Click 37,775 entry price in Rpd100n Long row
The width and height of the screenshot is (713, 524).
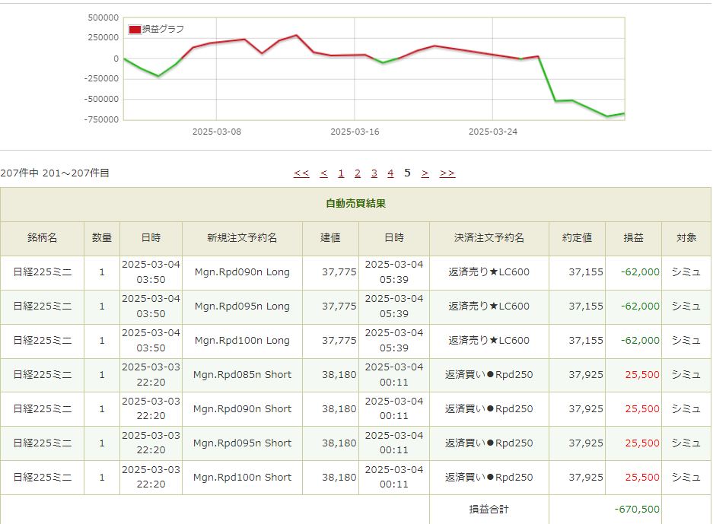coord(339,341)
